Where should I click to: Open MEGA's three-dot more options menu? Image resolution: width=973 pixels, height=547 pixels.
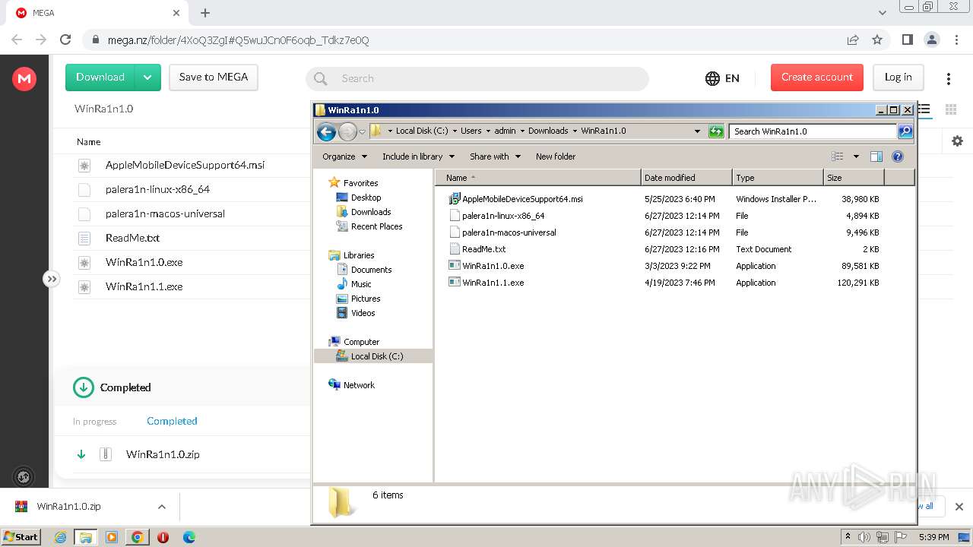948,78
